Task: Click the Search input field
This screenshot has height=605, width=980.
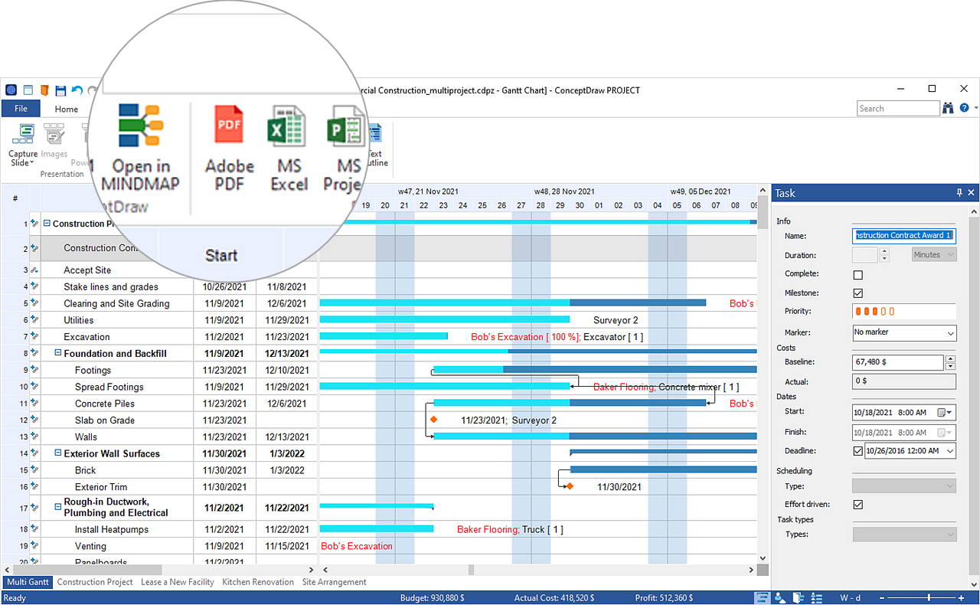Action: (897, 109)
